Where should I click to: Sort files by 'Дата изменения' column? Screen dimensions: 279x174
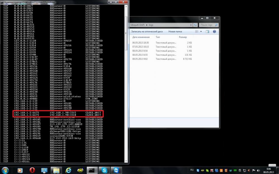141,37
